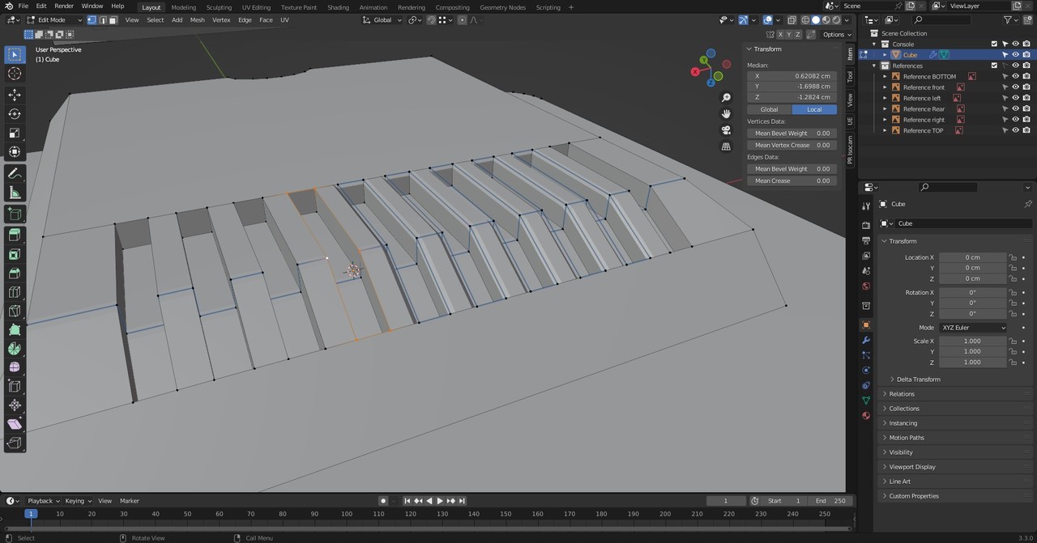
Task: Open the Global transform orientation dropdown
Action: tap(382, 19)
